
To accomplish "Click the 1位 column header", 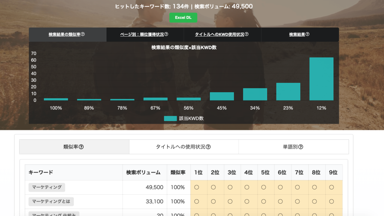I will pyautogui.click(x=199, y=173).
